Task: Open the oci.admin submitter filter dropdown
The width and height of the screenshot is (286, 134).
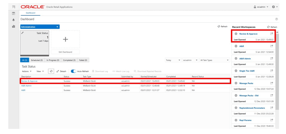Action: (x=190, y=60)
